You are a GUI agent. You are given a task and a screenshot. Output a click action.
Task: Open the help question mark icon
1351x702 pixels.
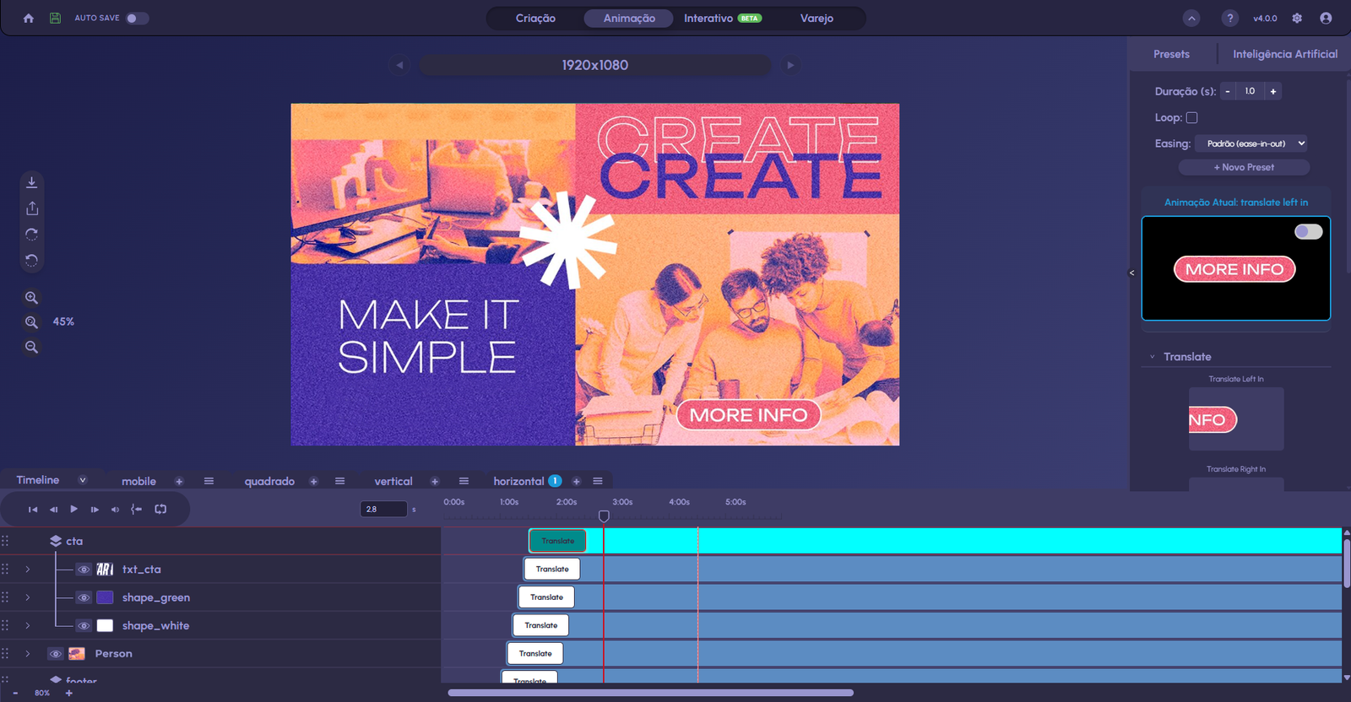point(1230,18)
